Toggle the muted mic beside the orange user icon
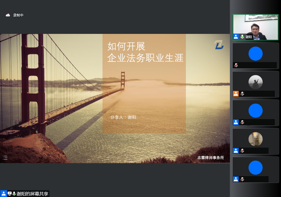The height and width of the screenshot is (197, 281). 242,94
